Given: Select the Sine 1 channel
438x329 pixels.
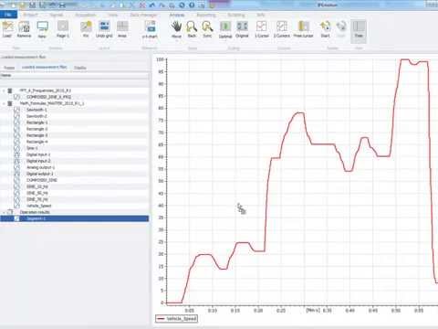Looking at the screenshot, I should 32,148.
